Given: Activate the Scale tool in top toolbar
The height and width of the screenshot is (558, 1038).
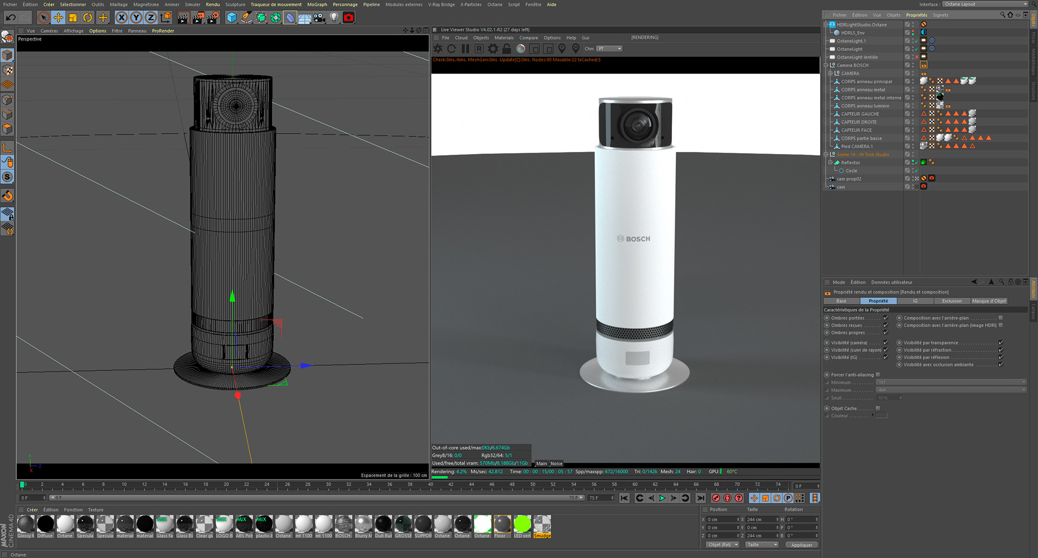Looking at the screenshot, I should coord(73,18).
